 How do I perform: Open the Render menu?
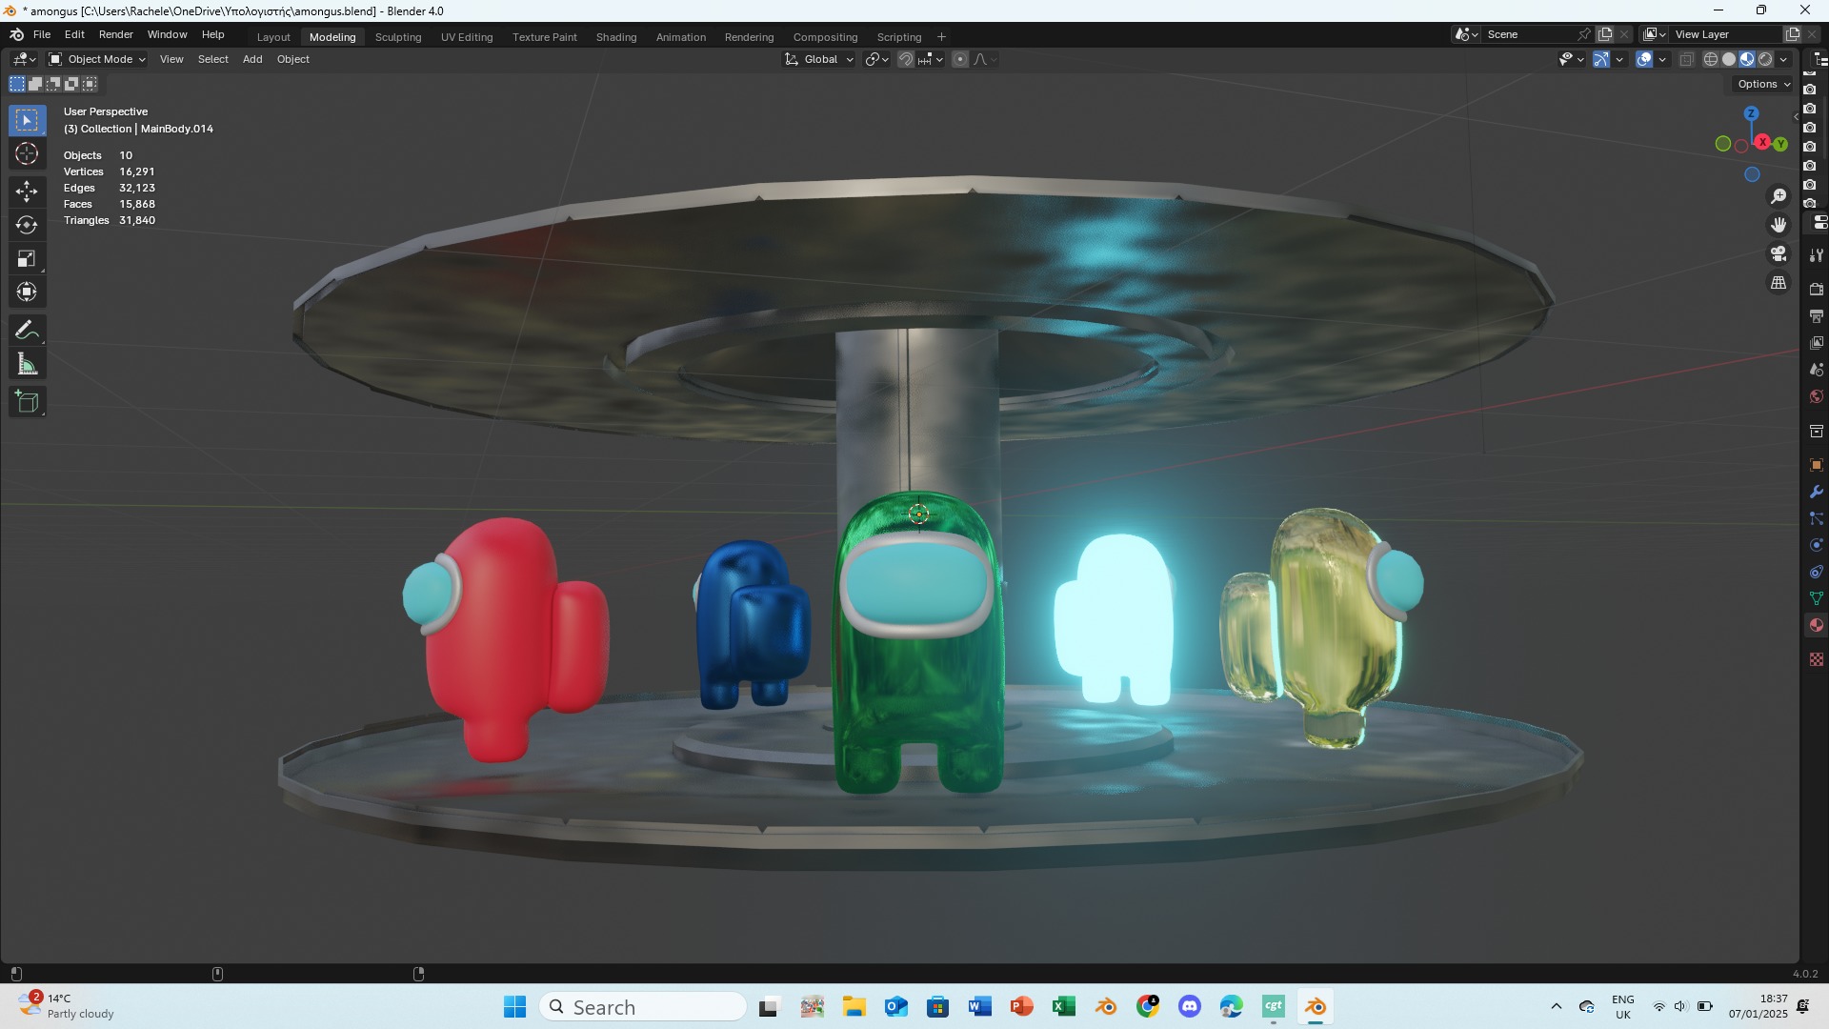[x=116, y=34]
